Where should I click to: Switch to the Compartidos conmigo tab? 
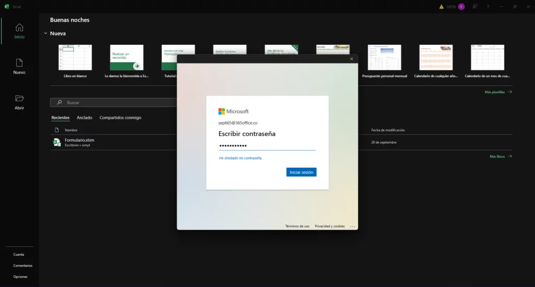coord(120,118)
